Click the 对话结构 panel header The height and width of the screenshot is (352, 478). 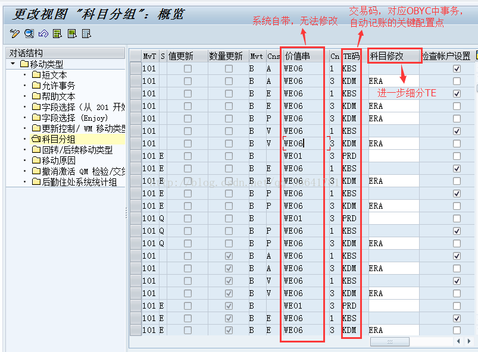point(65,53)
